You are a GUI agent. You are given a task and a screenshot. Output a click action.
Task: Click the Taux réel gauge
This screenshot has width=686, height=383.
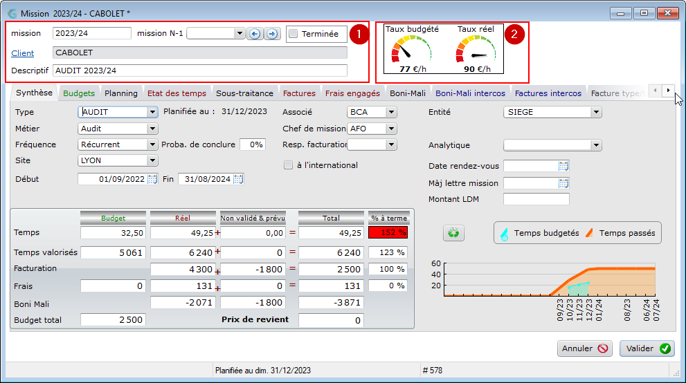click(x=476, y=49)
